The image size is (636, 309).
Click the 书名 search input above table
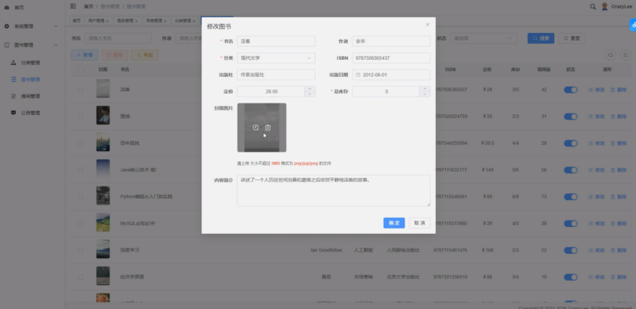click(x=118, y=38)
